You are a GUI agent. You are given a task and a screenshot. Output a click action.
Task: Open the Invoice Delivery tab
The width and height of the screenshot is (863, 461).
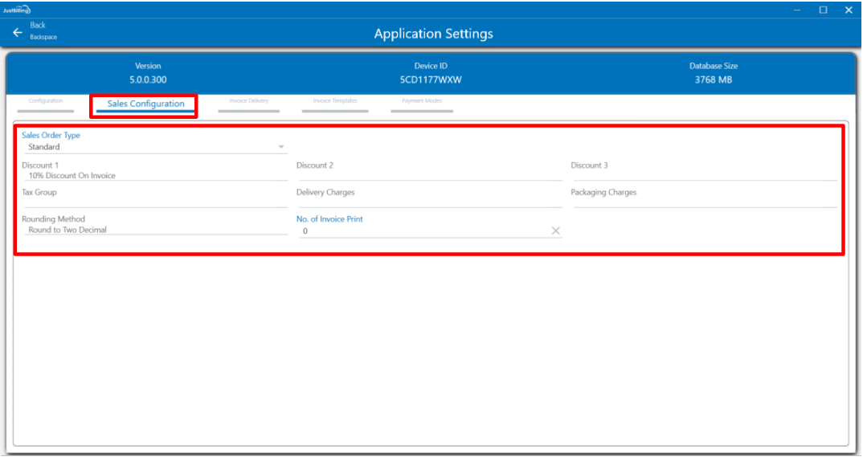pos(249,102)
